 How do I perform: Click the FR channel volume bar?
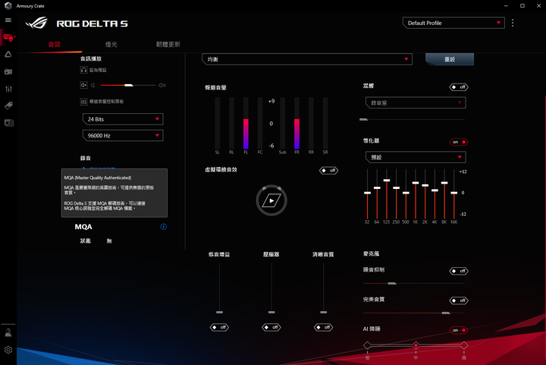pos(297,123)
